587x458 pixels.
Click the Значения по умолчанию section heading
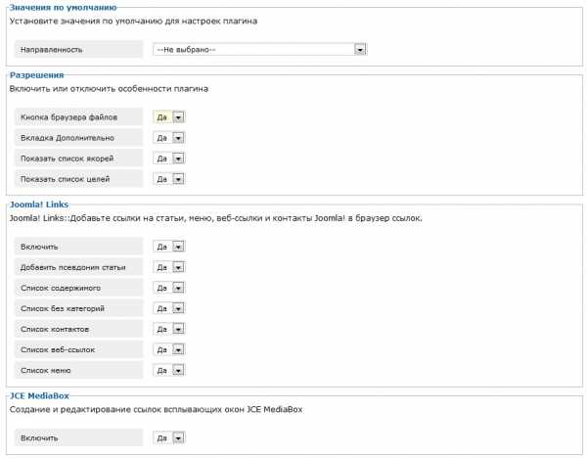pyautogui.click(x=62, y=7)
